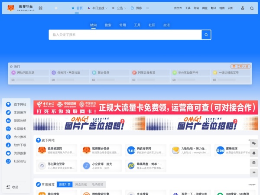The height and width of the screenshot is (195, 260).
Task: Expand the 公告 dropdown menu
Action: click(x=119, y=8)
